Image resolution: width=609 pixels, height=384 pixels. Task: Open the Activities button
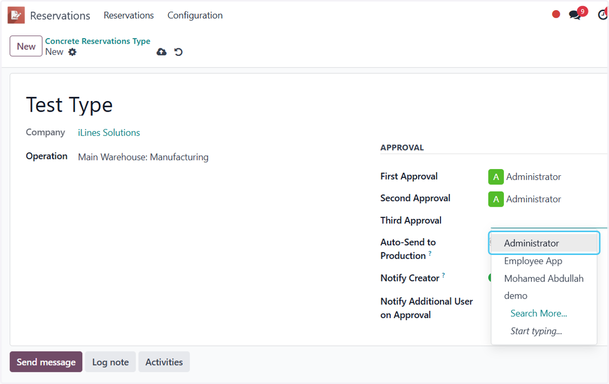(x=164, y=362)
